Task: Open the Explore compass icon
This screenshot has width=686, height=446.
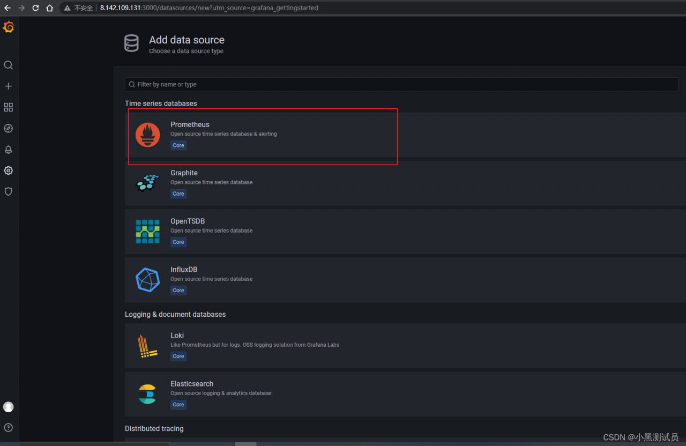Action: pos(8,128)
